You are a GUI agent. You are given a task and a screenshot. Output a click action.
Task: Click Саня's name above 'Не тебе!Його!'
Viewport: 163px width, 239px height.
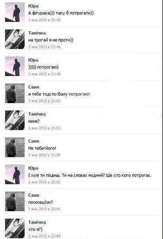point(34,141)
